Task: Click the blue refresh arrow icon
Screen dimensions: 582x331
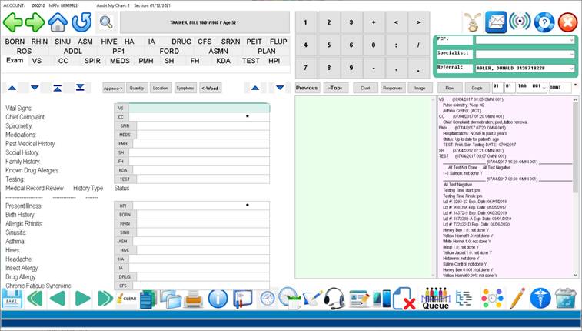Action: (x=81, y=22)
